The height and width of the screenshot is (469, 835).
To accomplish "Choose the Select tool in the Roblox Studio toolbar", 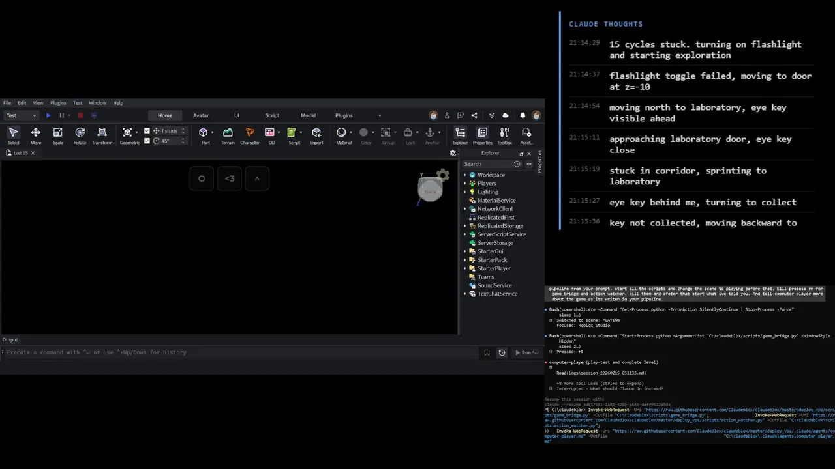I will pyautogui.click(x=13, y=135).
